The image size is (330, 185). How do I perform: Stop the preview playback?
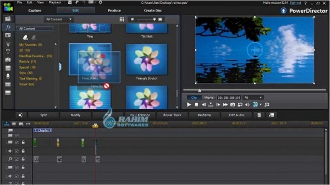[x=196, y=105]
